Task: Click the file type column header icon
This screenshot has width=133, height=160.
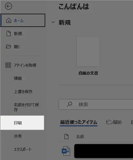Action: point(66,137)
